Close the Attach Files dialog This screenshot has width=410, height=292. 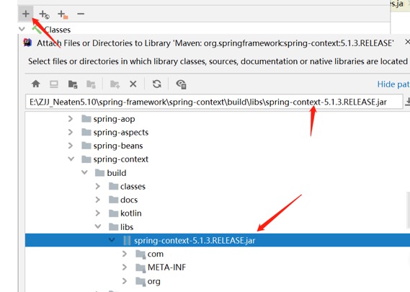pos(407,42)
